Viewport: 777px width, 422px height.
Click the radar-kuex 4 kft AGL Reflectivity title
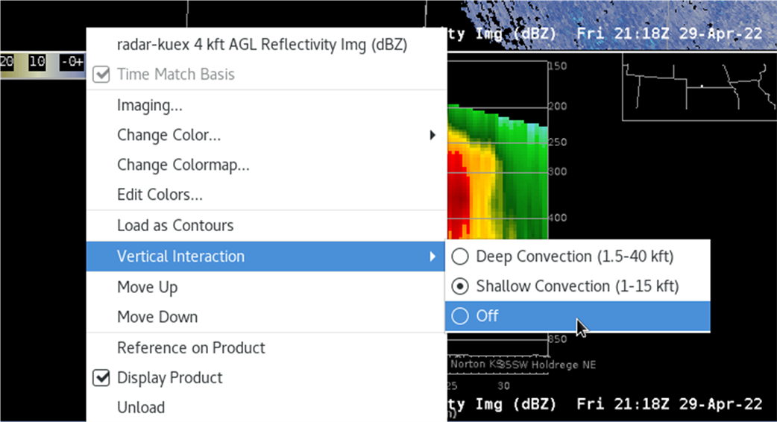click(262, 45)
